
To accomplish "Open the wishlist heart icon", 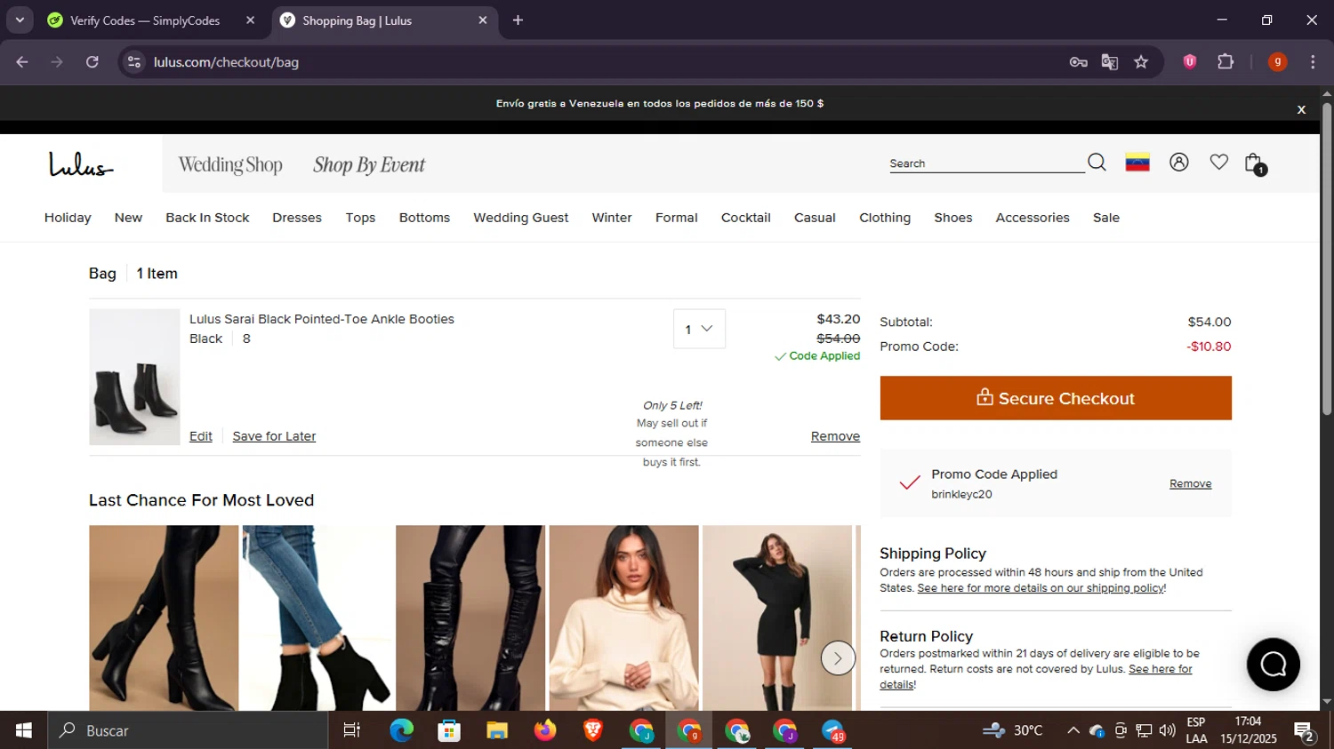I will point(1218,163).
